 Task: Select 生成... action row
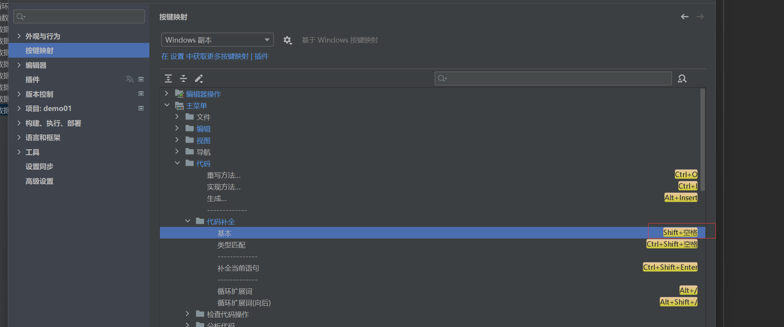(x=432, y=198)
